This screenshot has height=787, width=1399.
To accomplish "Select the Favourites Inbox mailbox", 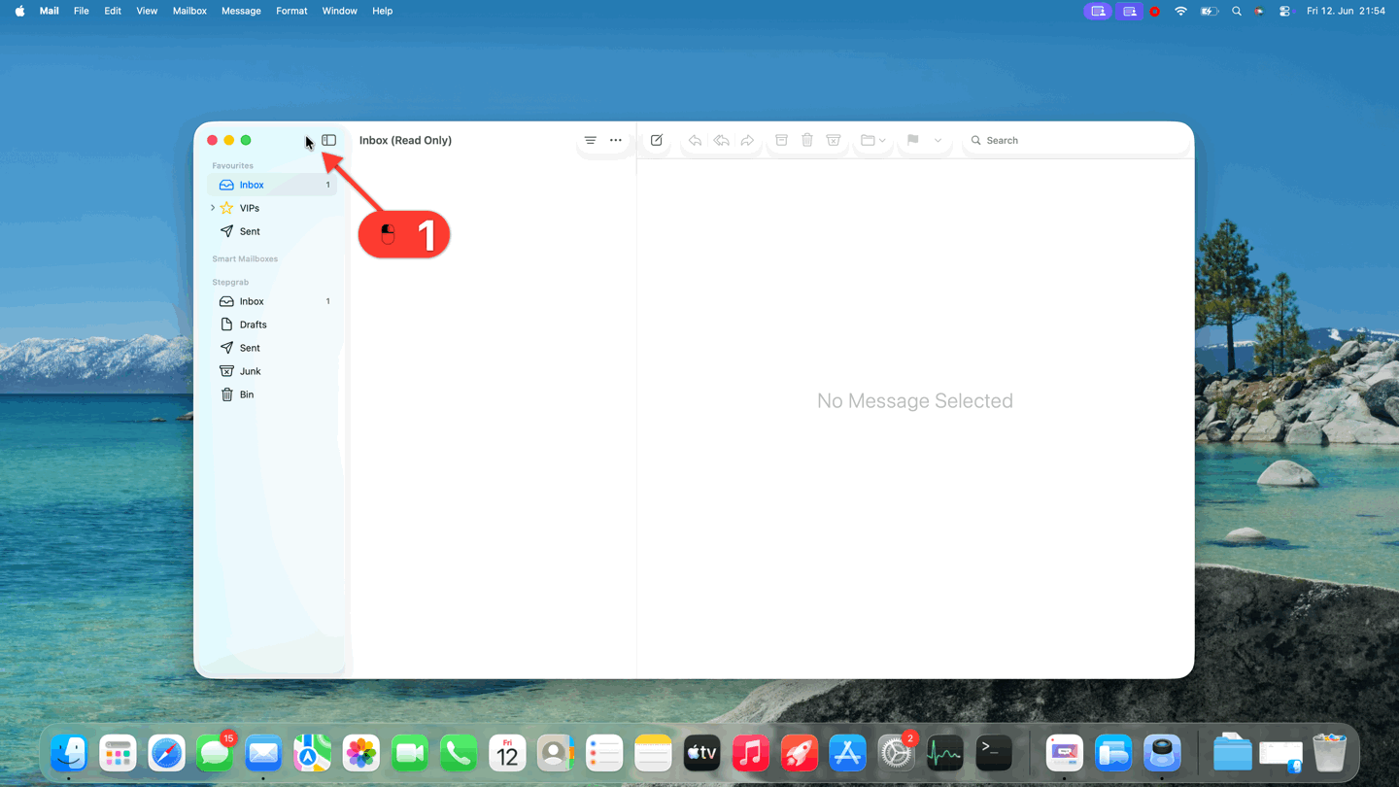I will pyautogui.click(x=272, y=185).
